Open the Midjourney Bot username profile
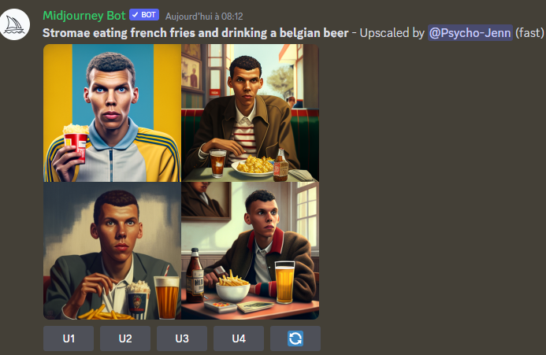The image size is (546, 355). coord(84,15)
